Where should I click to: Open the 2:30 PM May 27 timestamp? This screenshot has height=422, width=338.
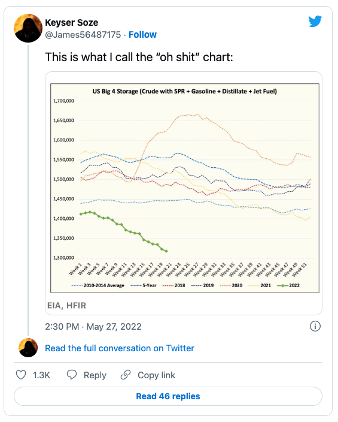coord(93,327)
